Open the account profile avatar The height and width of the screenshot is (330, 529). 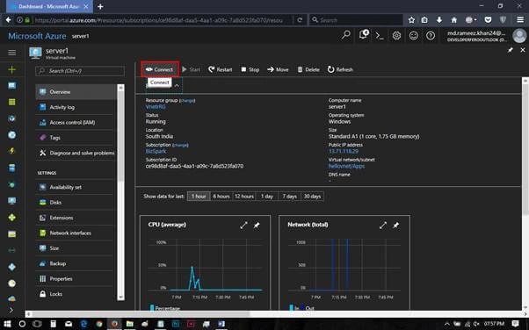519,36
